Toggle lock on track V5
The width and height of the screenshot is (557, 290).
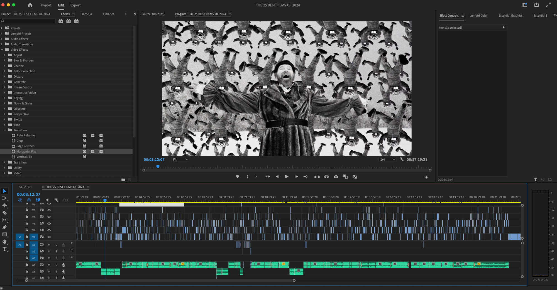(x=27, y=210)
